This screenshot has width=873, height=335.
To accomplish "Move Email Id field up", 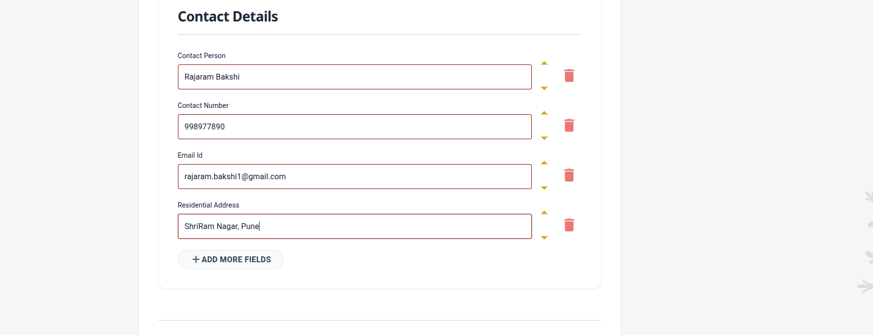I will click(544, 163).
